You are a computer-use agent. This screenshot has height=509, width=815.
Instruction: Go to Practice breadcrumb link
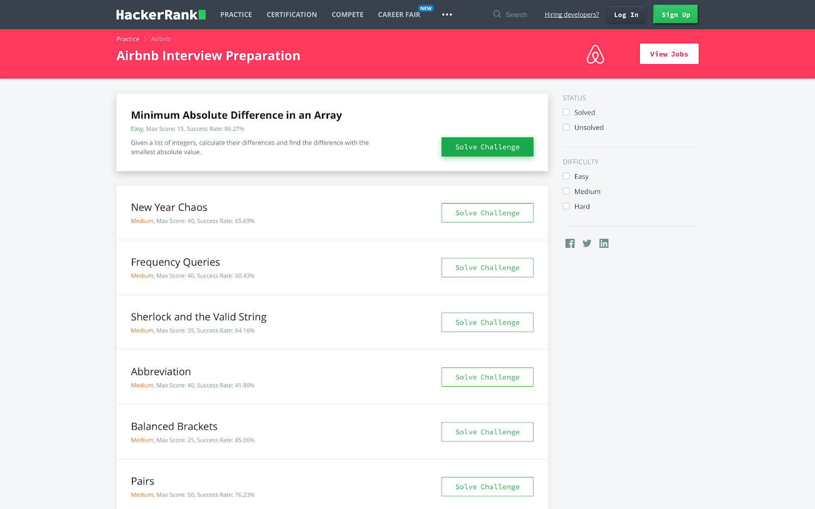127,39
